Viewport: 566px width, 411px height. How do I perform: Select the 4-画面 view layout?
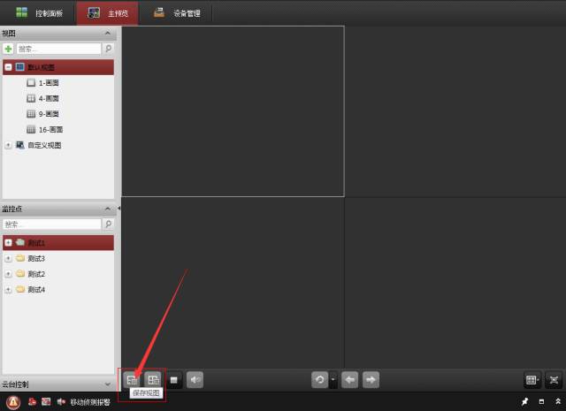point(49,98)
